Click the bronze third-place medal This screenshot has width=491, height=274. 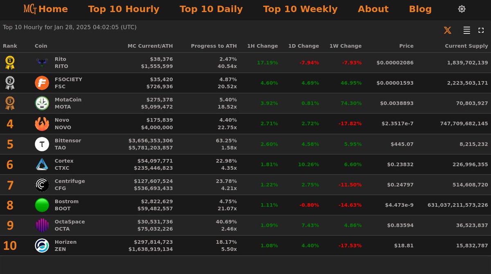click(10, 103)
